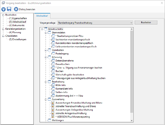The image size is (165, 125).
Task: Click icon beside Lieferantenkonten mandantenspezifisch
Action: tap(53, 47)
